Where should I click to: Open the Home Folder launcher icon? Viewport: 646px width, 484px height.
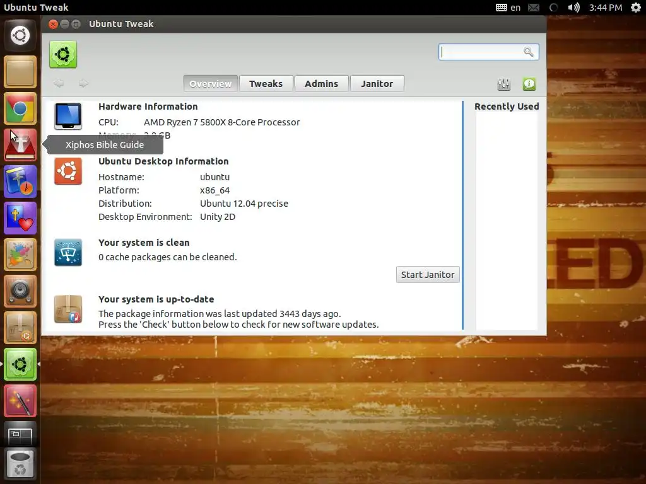click(x=20, y=72)
